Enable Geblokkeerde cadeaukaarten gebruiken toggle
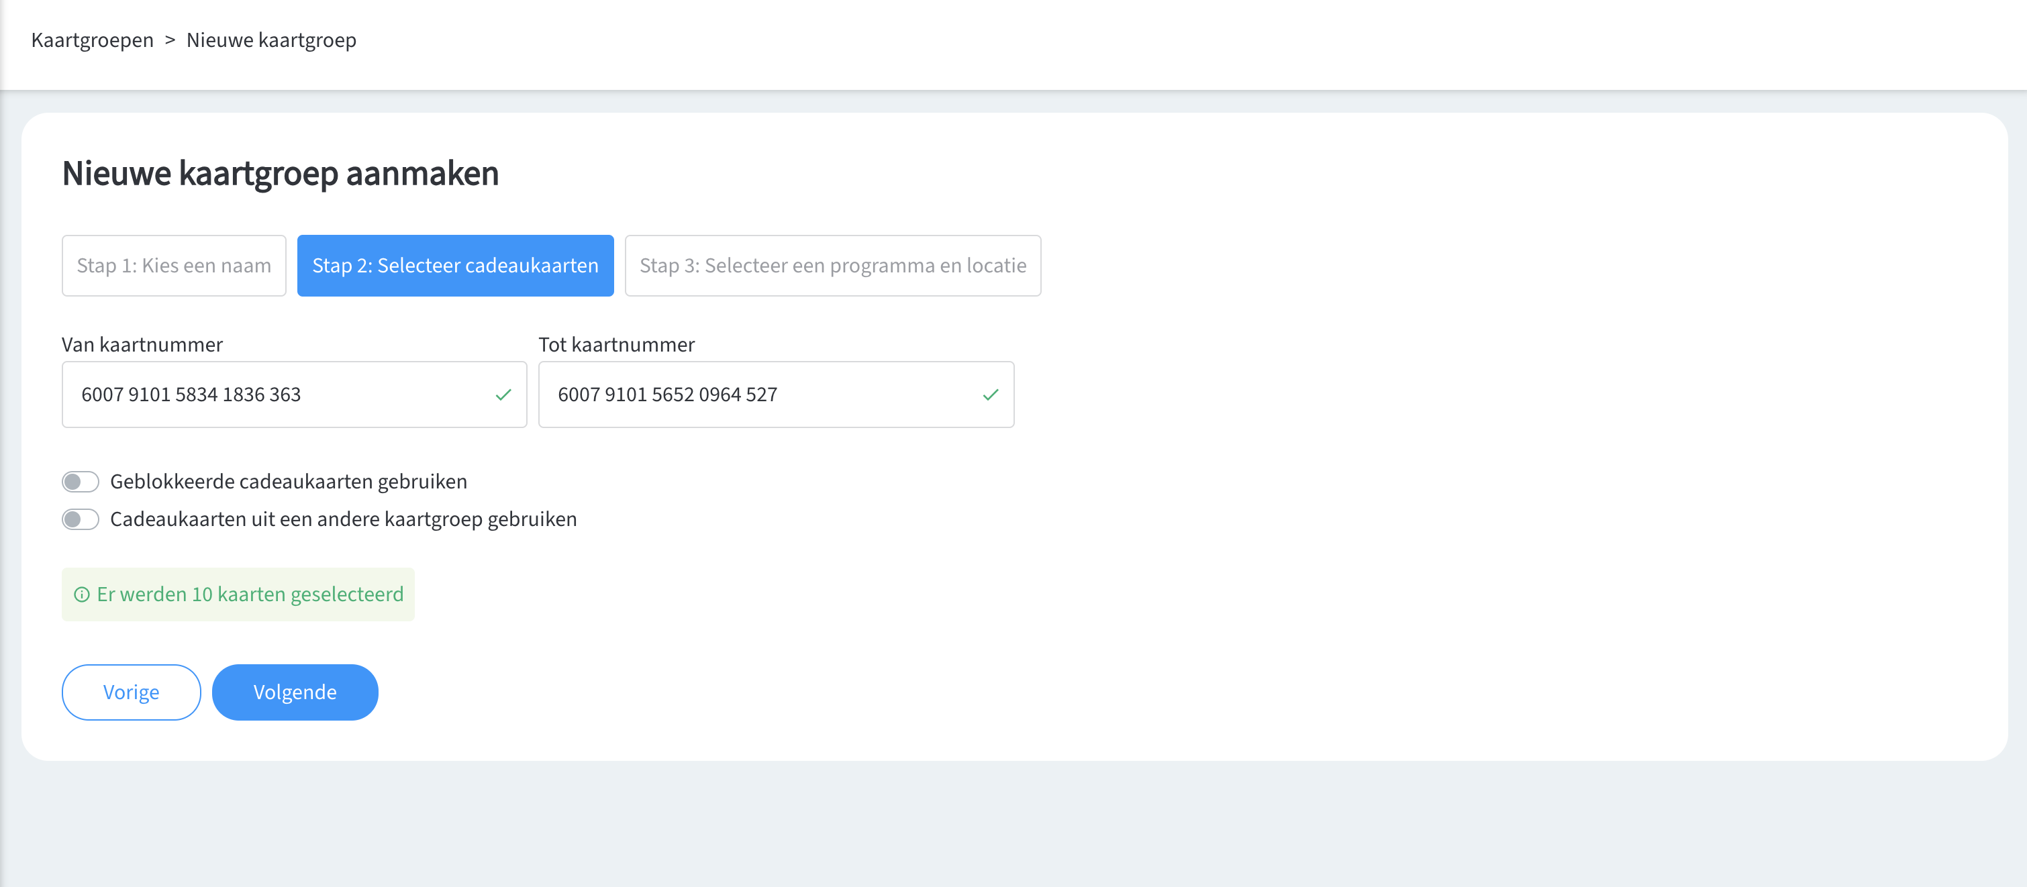This screenshot has width=2027, height=887. [81, 481]
